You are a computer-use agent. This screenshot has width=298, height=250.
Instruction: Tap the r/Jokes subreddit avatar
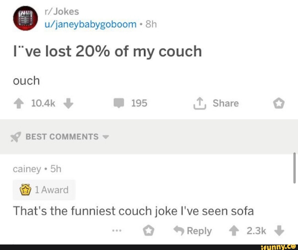click(x=26, y=18)
